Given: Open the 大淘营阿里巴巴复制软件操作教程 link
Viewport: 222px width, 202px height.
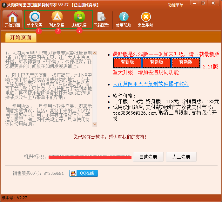Looking at the screenshot, I should coord(151,84).
